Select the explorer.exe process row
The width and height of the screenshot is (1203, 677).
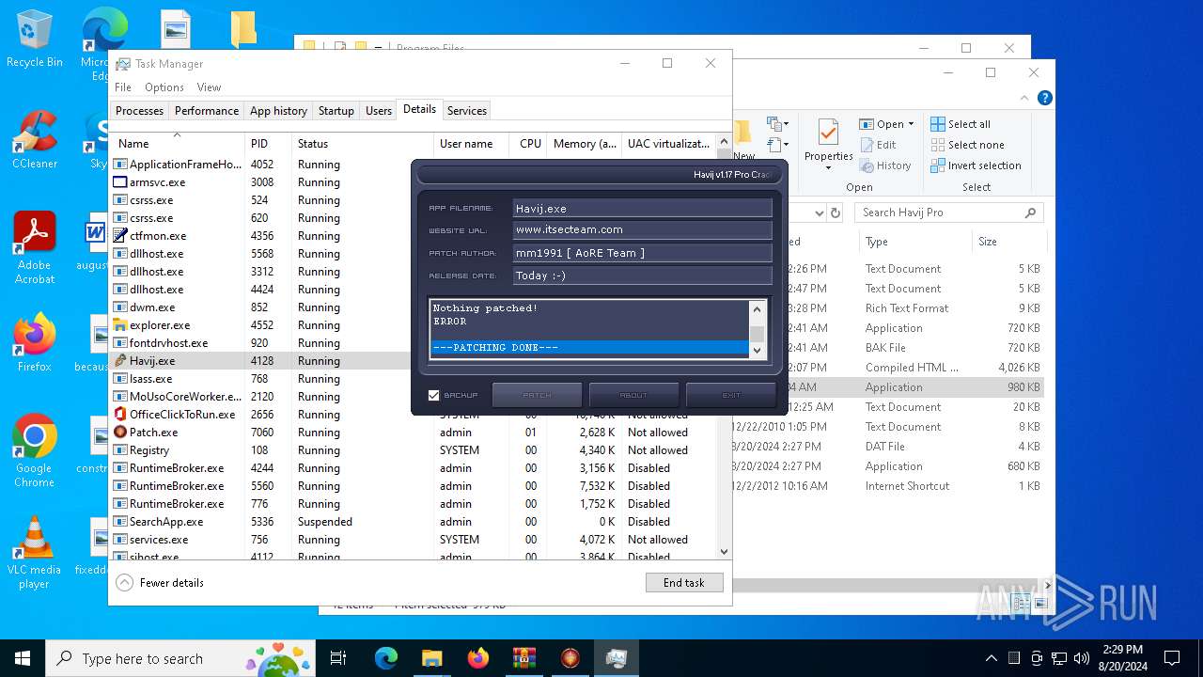(261, 325)
